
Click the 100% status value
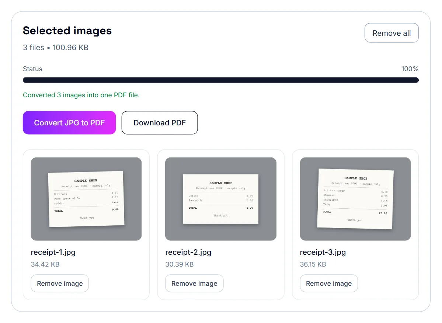tap(410, 69)
